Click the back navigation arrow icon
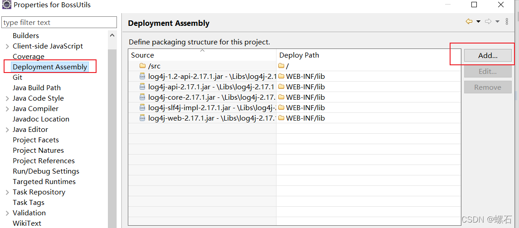This screenshot has width=519, height=228. point(469,21)
